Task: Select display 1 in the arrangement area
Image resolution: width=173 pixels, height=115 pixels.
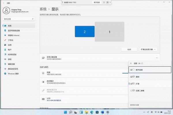Action: coord(110,32)
